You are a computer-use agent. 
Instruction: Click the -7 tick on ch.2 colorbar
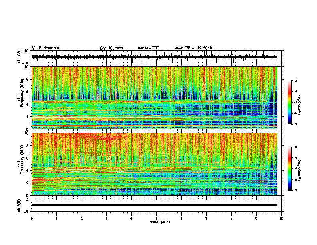point(295,191)
